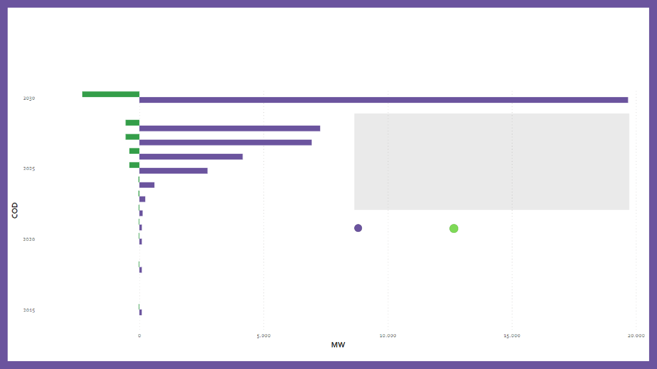Image resolution: width=657 pixels, height=369 pixels.
Task: Click the 10.000 x-axis tick label
Action: click(388, 336)
